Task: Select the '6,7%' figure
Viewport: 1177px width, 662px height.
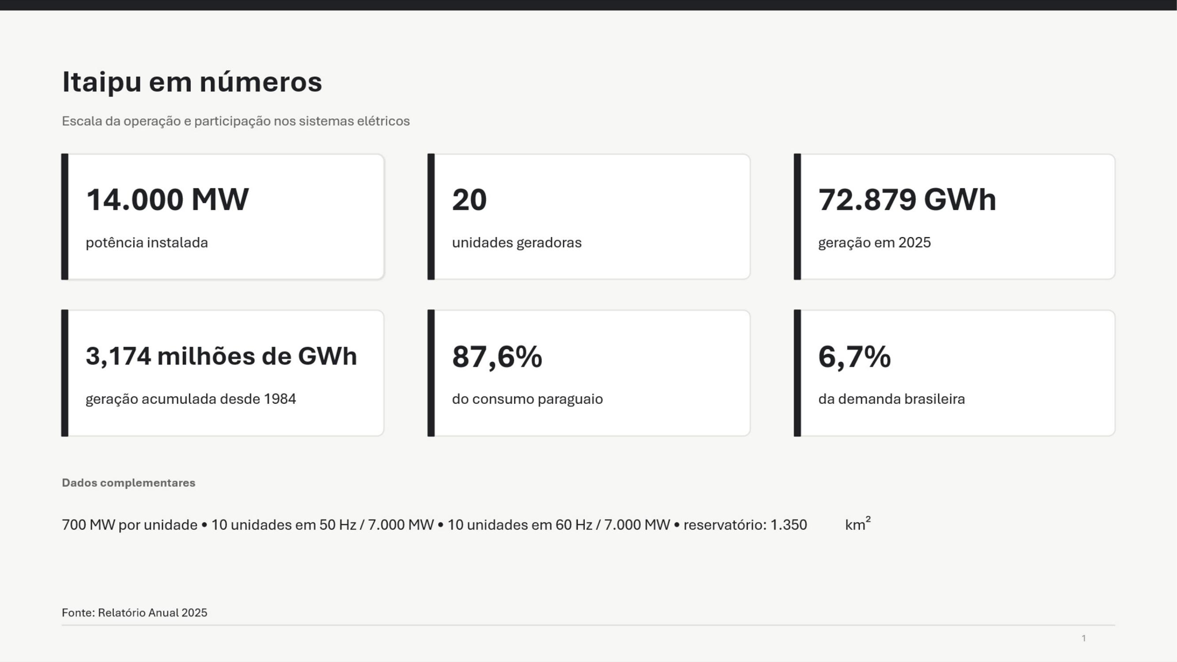Action: click(854, 356)
